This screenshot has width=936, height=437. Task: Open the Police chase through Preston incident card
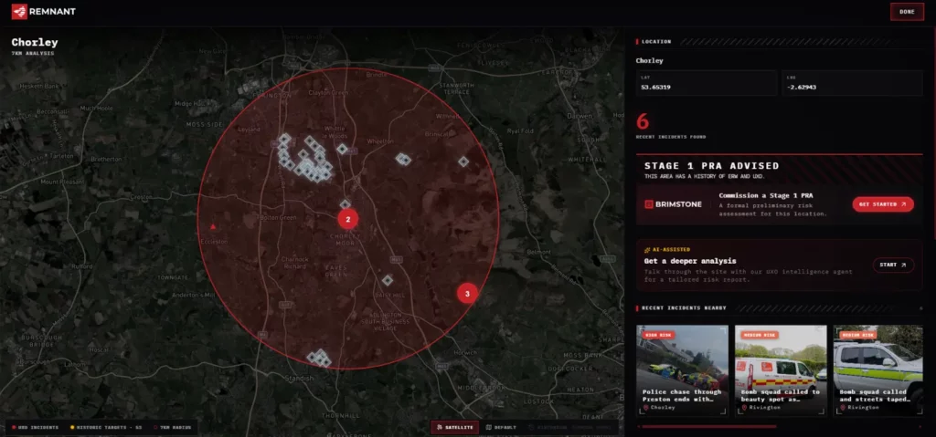tap(682, 370)
